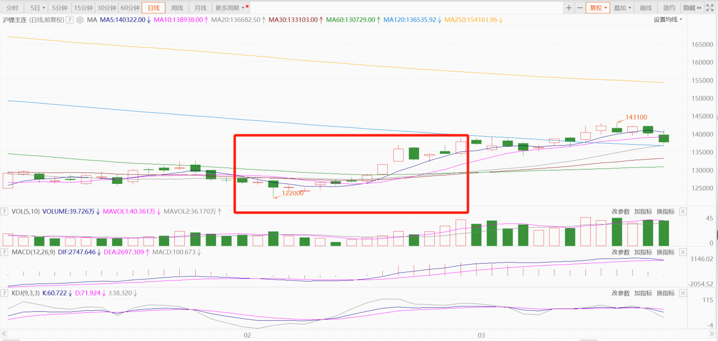Close the MACD indicator panel

[x=683, y=252]
